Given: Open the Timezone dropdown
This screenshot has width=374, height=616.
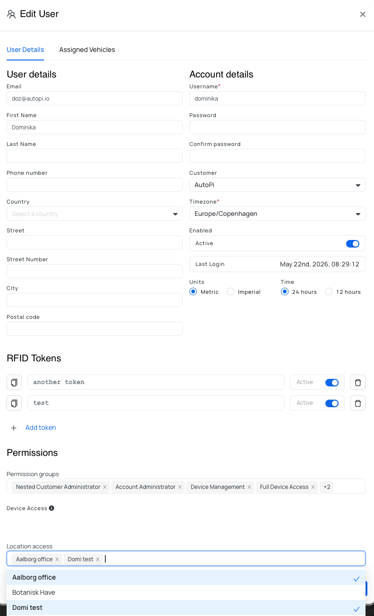Looking at the screenshot, I should coord(277,214).
